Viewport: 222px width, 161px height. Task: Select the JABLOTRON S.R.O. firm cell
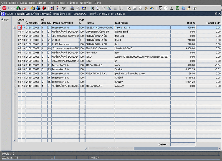(99, 74)
